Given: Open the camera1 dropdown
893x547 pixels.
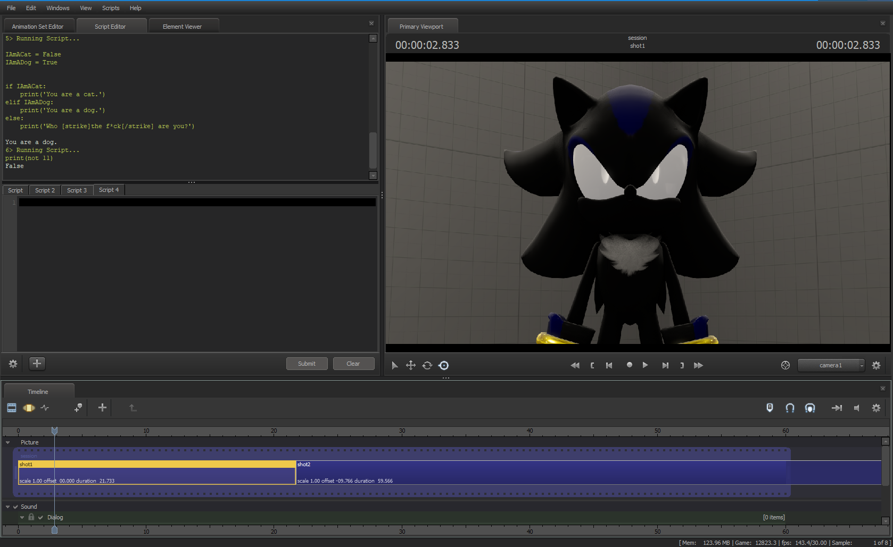Looking at the screenshot, I should point(831,365).
